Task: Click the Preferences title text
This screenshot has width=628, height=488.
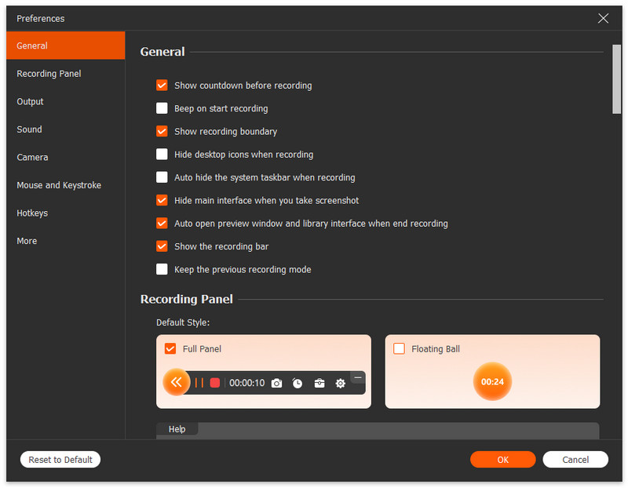Action: click(41, 18)
